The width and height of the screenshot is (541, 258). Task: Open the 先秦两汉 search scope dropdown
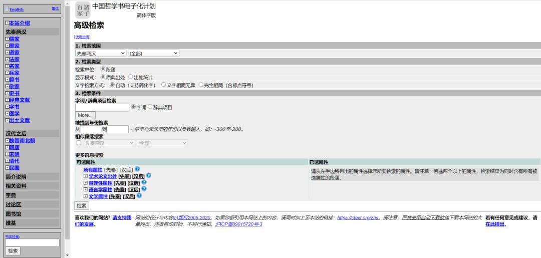(101, 53)
